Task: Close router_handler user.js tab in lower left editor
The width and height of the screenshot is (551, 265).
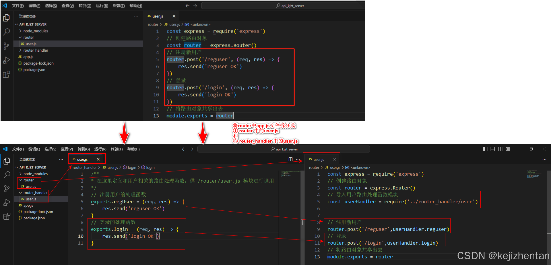Action: 98,159
